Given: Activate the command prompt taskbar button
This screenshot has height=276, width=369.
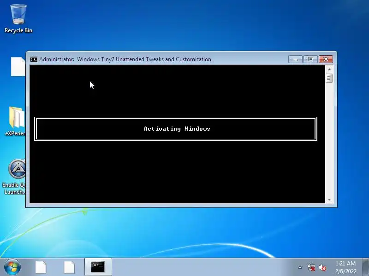Looking at the screenshot, I should click(x=98, y=267).
